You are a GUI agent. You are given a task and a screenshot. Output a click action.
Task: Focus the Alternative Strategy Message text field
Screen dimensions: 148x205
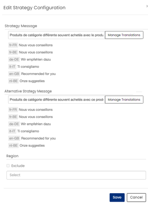click(x=56, y=100)
